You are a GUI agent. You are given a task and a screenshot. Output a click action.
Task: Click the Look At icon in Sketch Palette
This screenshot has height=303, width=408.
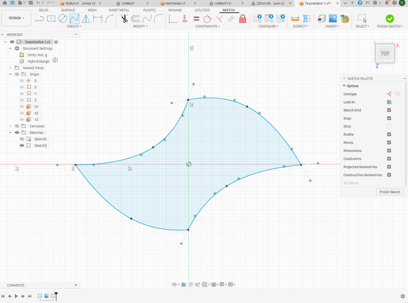(389, 102)
